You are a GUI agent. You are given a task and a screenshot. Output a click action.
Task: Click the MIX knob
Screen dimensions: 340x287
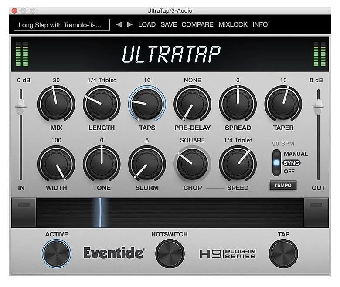56,104
